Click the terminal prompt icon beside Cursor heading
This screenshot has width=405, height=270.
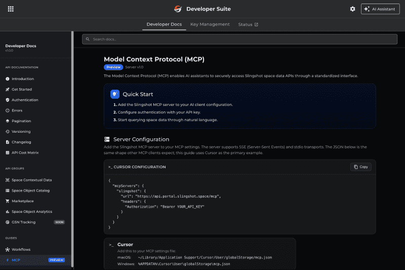click(x=111, y=245)
